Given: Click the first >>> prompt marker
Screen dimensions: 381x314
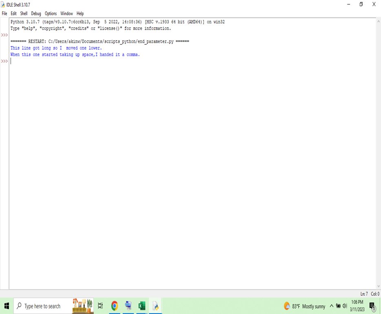Looking at the screenshot, I should coord(4,35).
